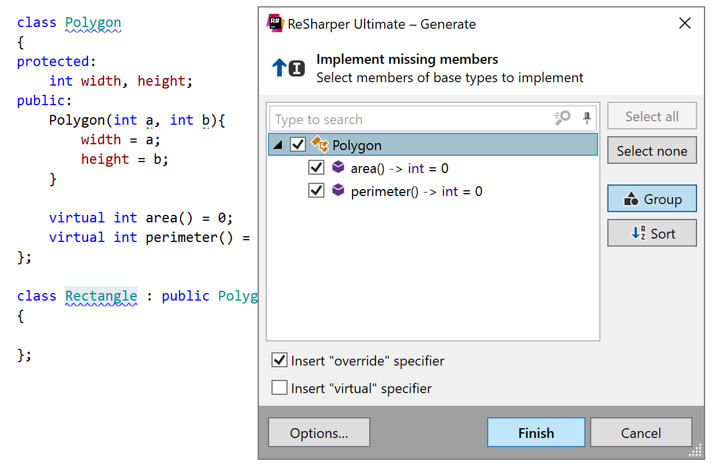This screenshot has height=469, width=712.
Task: Collapse the Polygon tree node
Action: 277,145
